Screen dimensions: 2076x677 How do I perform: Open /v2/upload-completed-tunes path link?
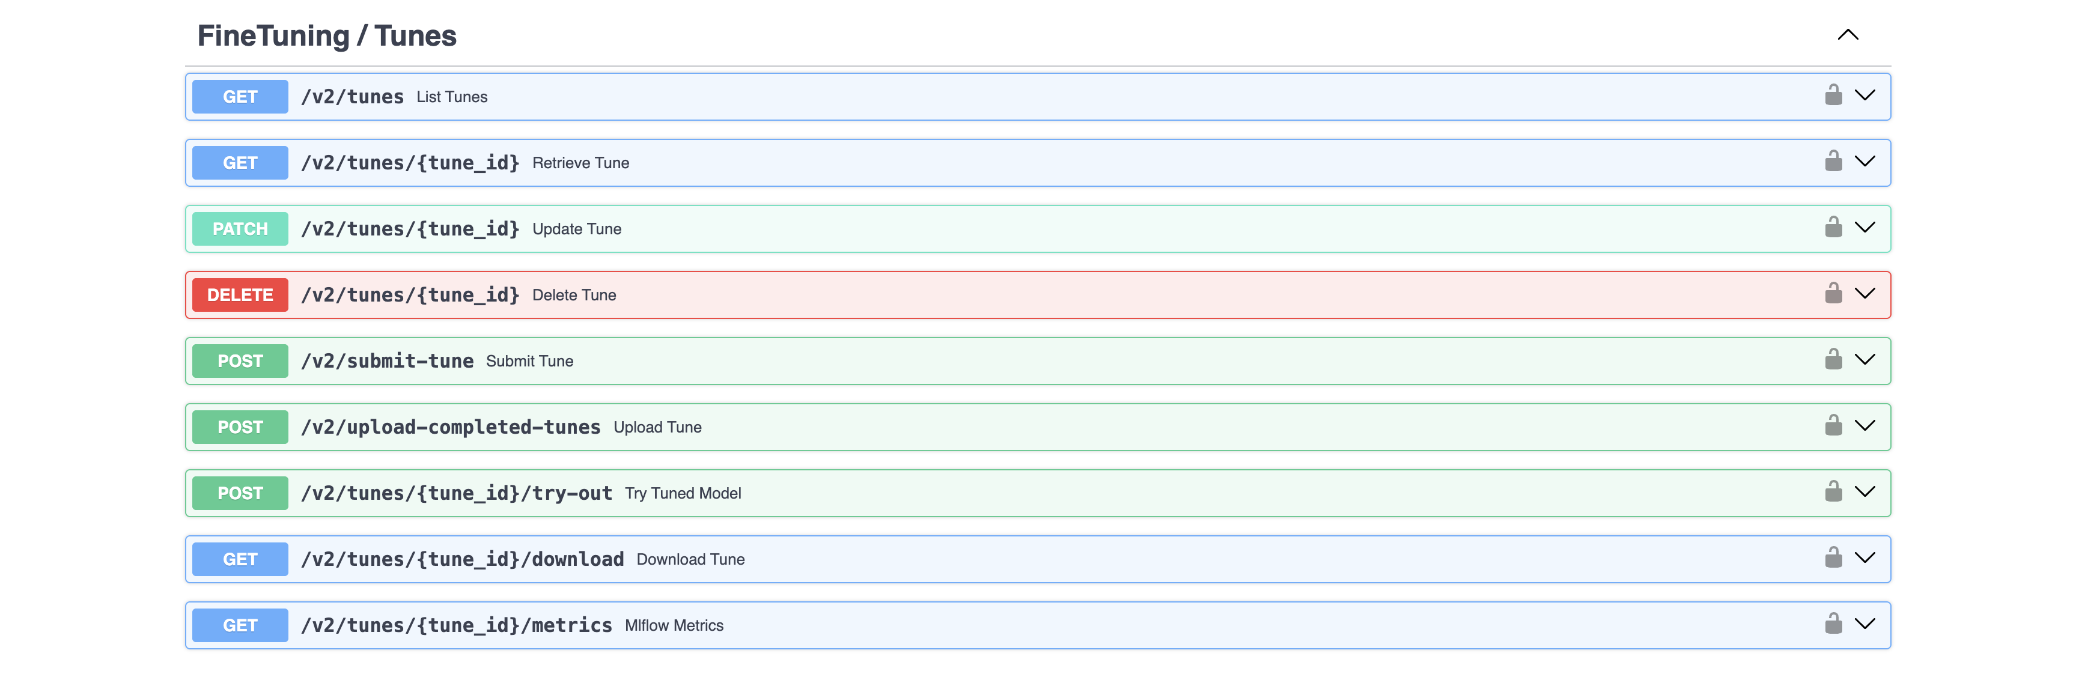click(x=451, y=427)
